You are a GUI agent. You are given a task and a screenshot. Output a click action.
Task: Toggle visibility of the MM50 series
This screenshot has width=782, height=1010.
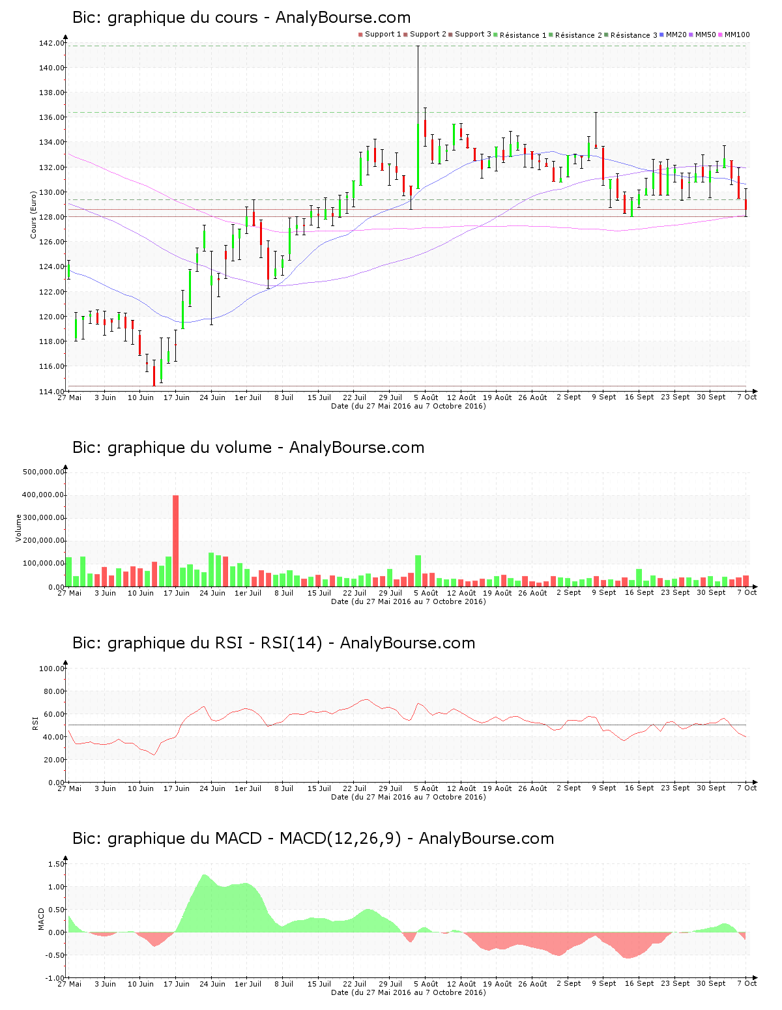pos(692,33)
